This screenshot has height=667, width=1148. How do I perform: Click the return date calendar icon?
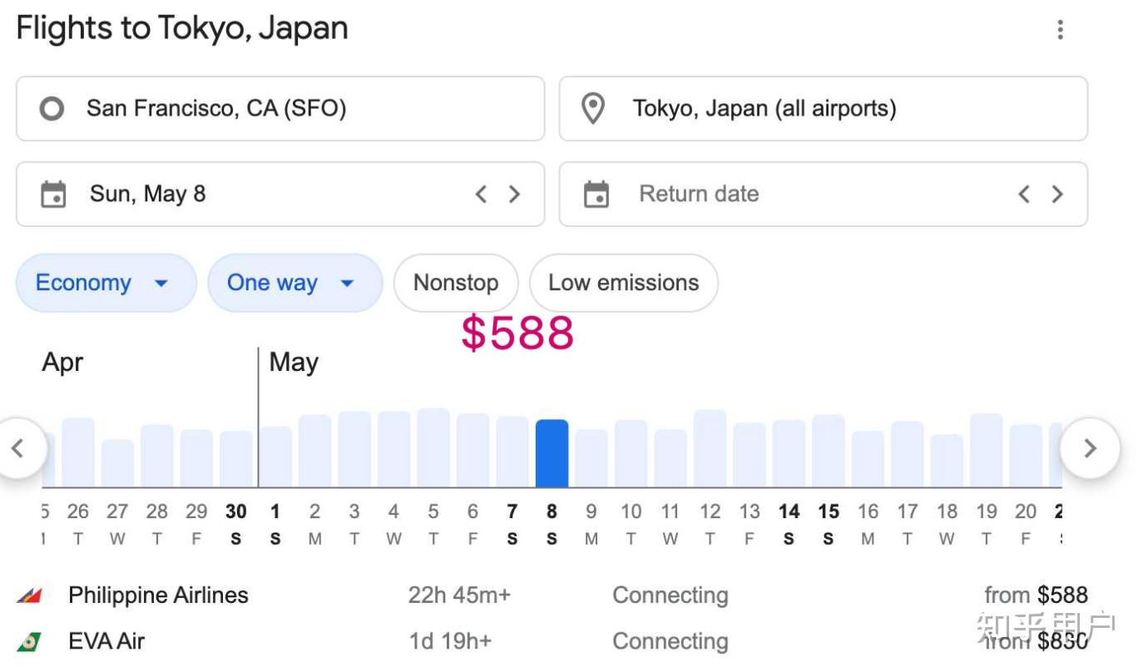[596, 195]
